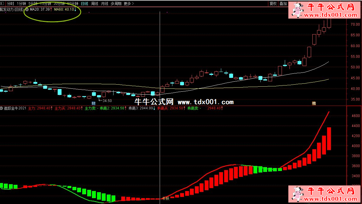
Task: Expand the 更多 period options
Action: 129,4
